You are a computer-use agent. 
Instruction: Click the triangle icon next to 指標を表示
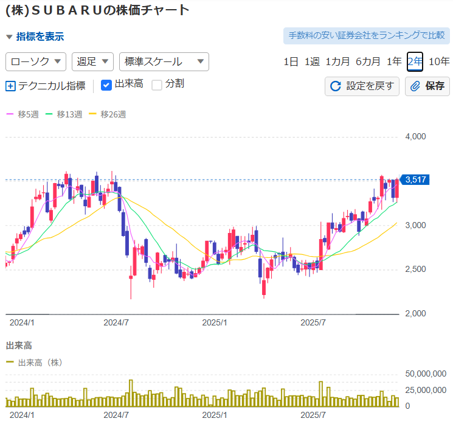(9, 36)
